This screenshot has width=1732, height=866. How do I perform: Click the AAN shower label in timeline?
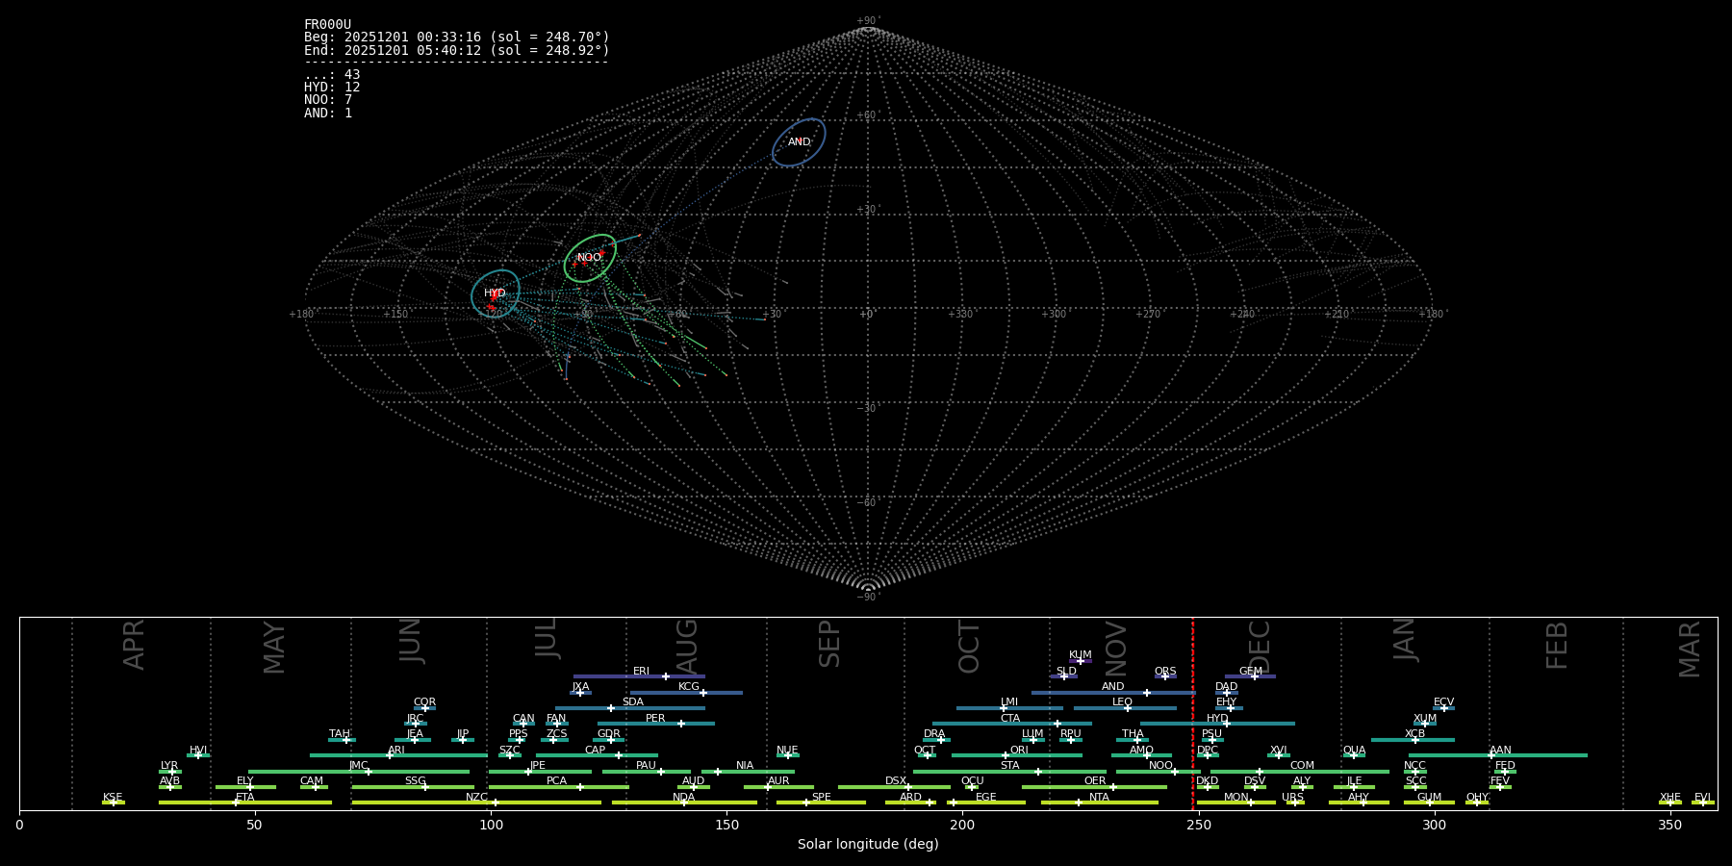coord(1501,751)
